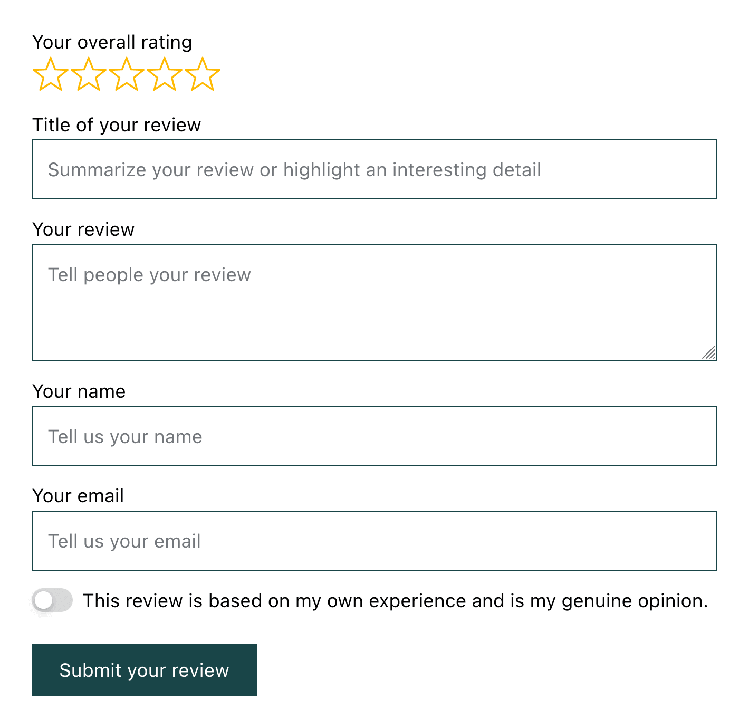Viewport: 749px width, 728px height.
Task: Give a four-star rating
Action: (x=165, y=74)
